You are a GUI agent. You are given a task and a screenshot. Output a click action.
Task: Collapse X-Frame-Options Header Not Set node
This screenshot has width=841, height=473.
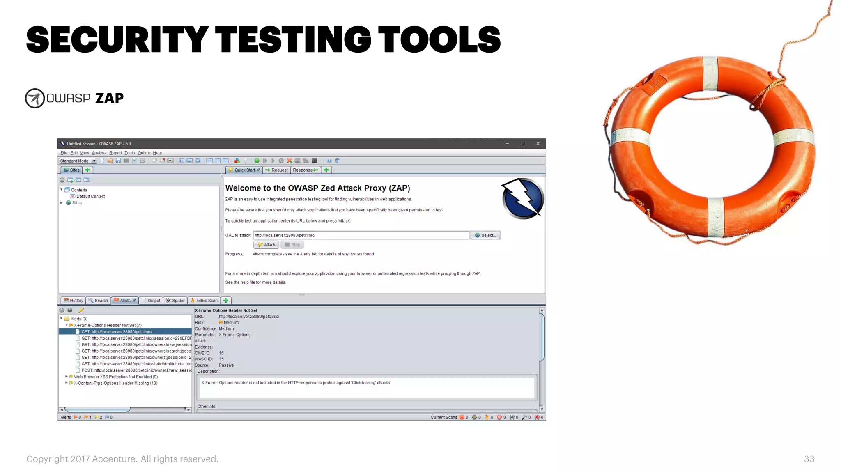pos(67,325)
